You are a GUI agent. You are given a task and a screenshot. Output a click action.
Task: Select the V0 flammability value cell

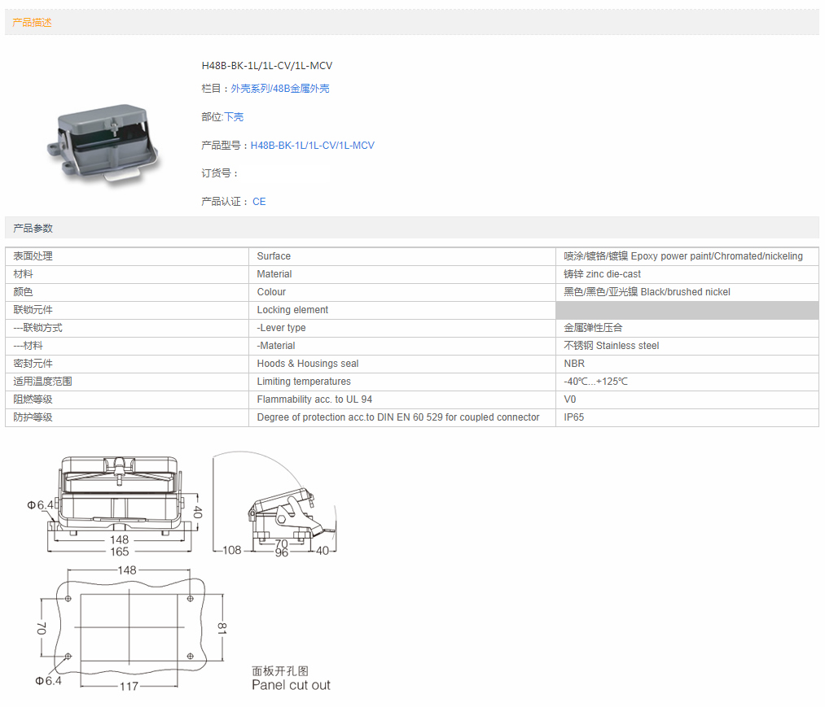(x=570, y=399)
